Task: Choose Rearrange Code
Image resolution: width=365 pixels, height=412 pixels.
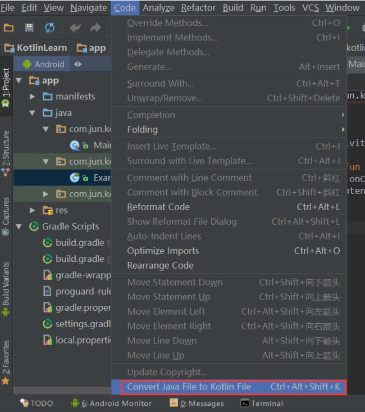Action: 229,265
